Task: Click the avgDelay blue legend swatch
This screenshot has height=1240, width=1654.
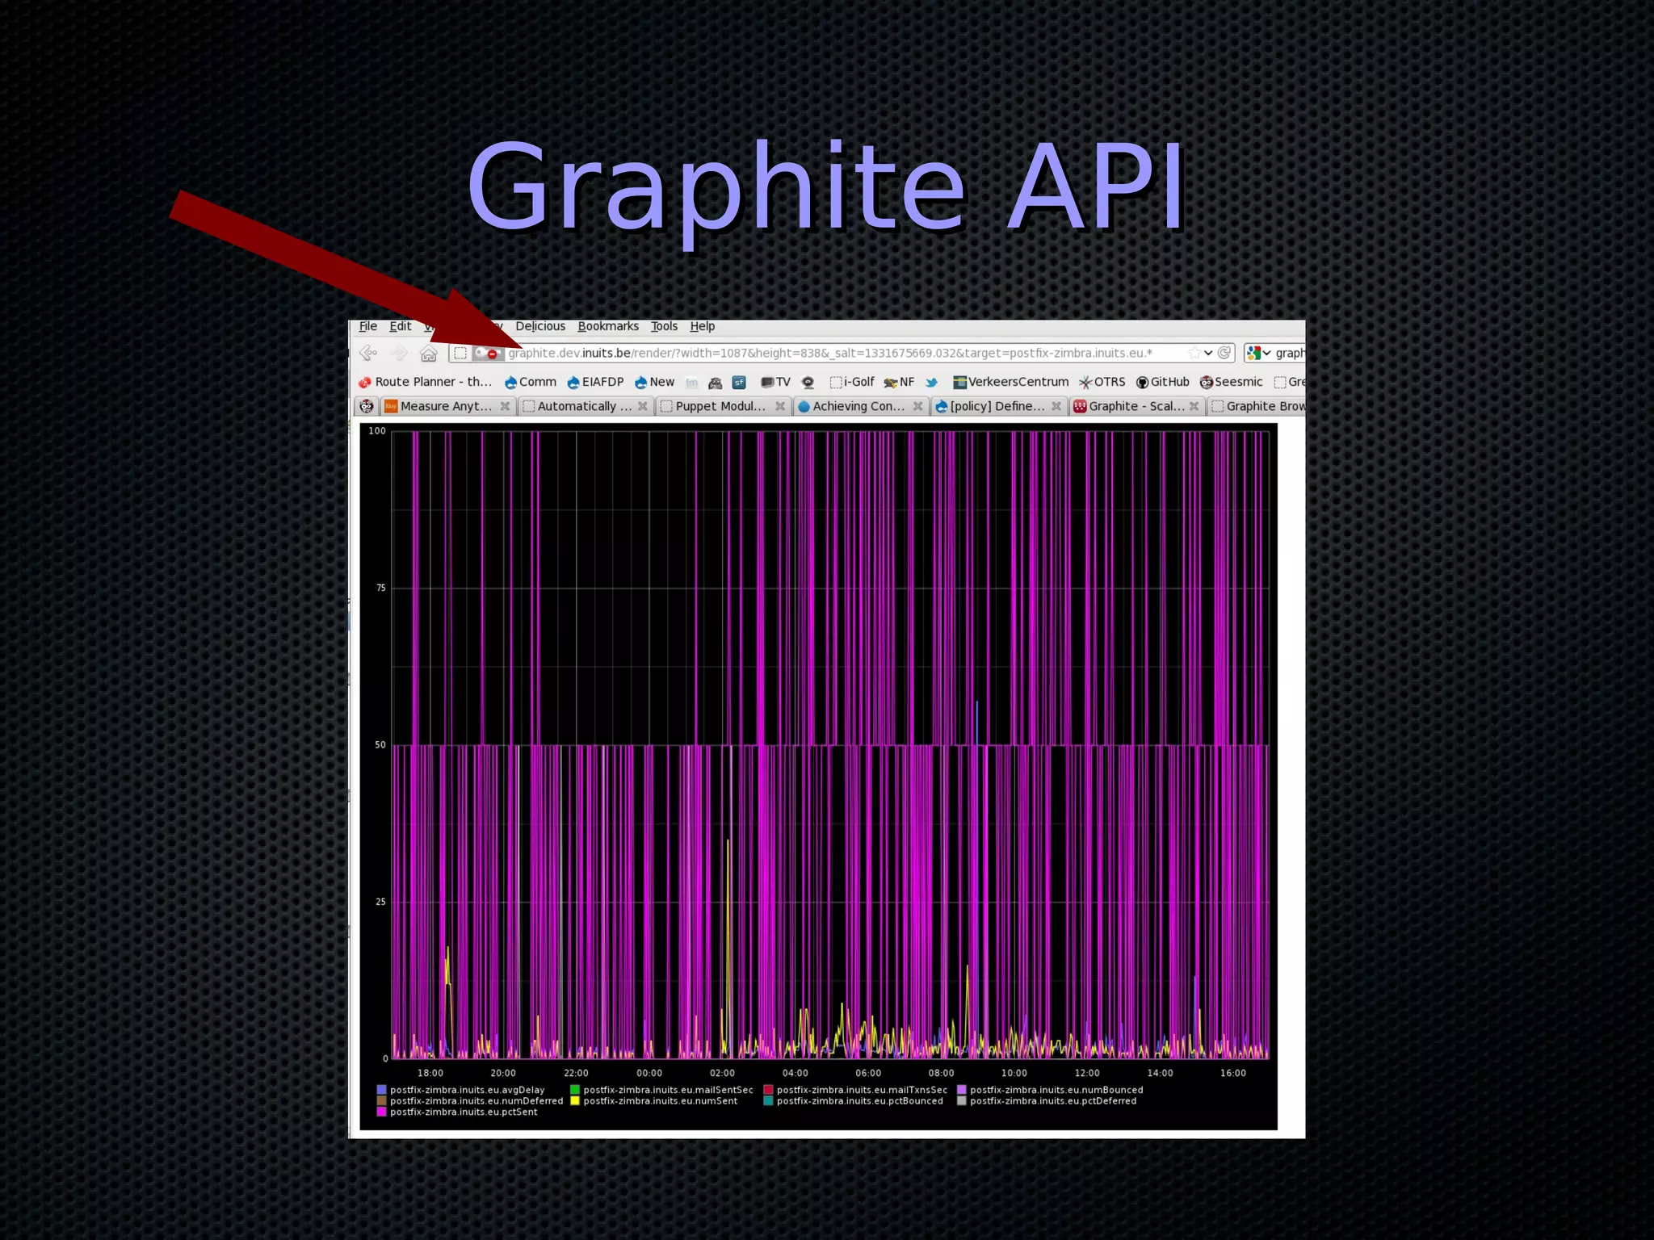Action: click(381, 1090)
